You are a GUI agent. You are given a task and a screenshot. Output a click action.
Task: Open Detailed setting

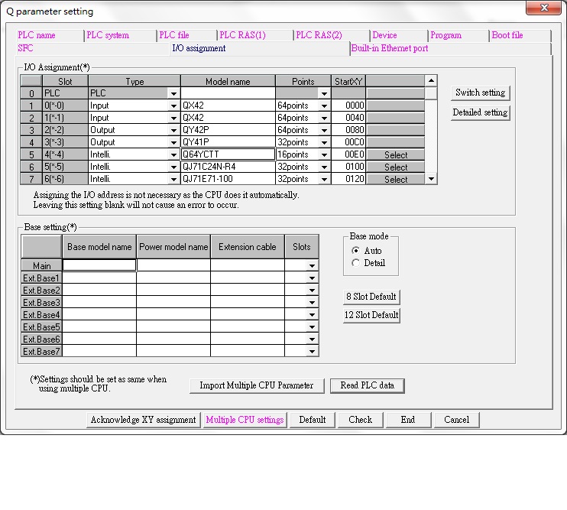coord(480,112)
